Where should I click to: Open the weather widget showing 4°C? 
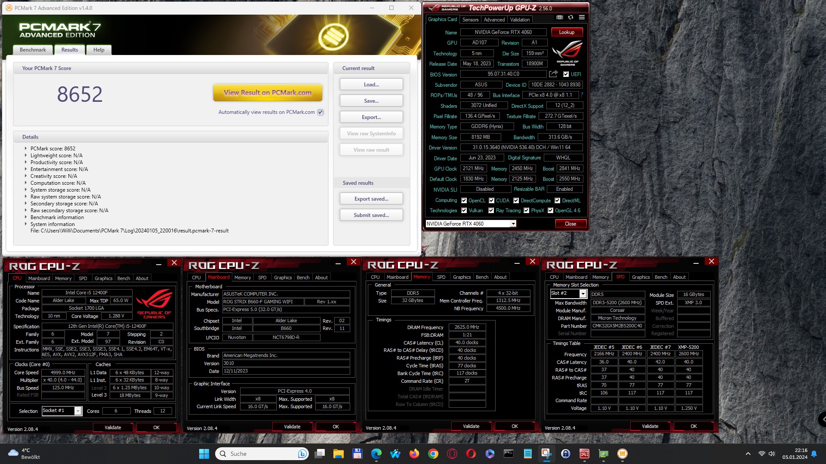(24, 454)
